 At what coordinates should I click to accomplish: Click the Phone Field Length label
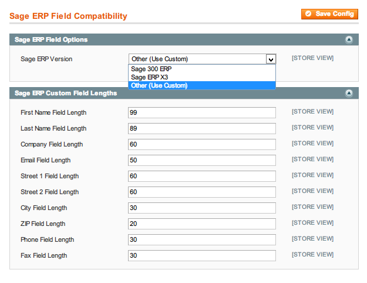(48, 240)
